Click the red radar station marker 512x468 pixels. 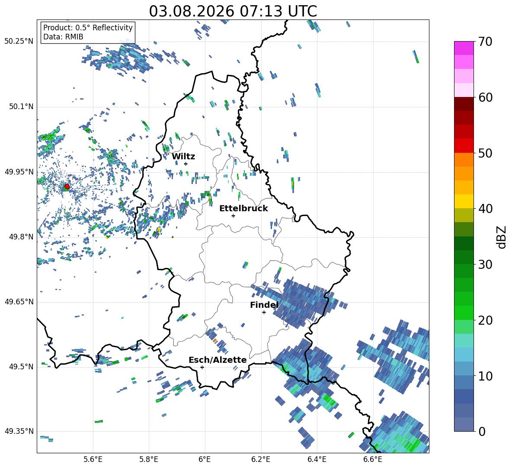[x=67, y=187]
